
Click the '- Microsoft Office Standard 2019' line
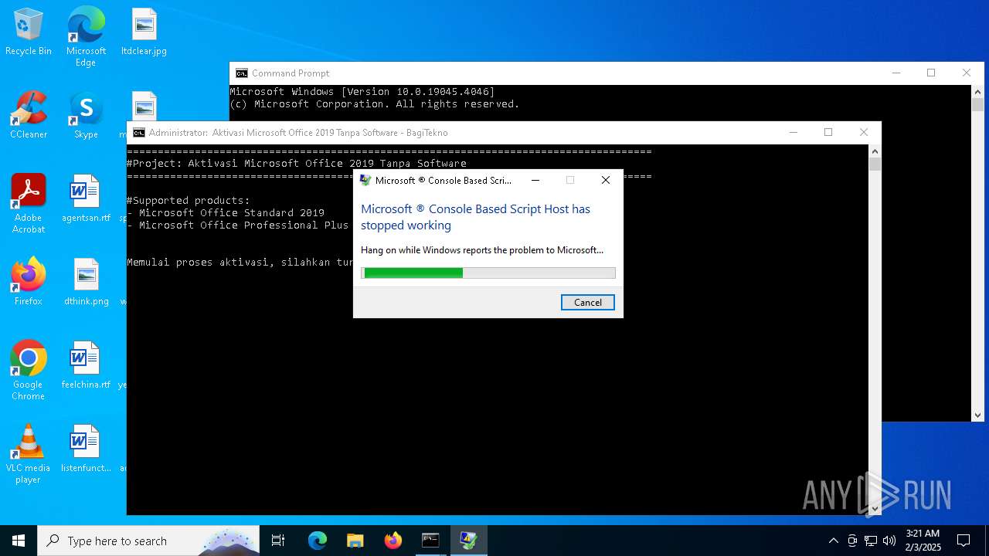point(226,213)
